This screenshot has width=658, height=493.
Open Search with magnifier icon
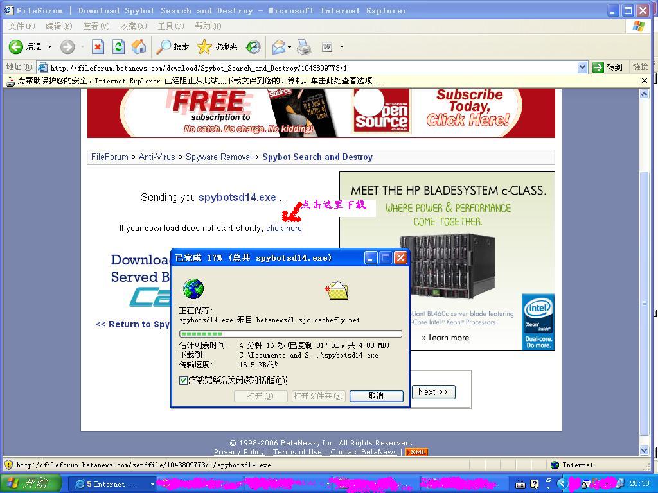pyautogui.click(x=163, y=46)
